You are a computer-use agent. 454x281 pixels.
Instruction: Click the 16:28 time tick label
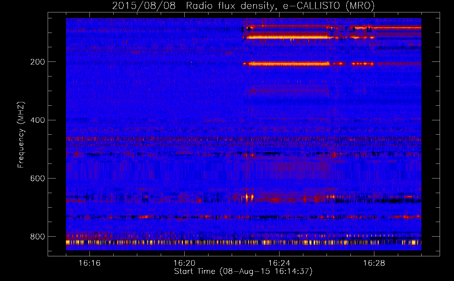click(x=374, y=263)
